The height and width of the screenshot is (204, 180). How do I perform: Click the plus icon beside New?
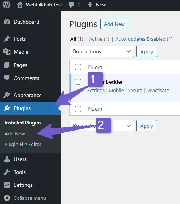90,5
